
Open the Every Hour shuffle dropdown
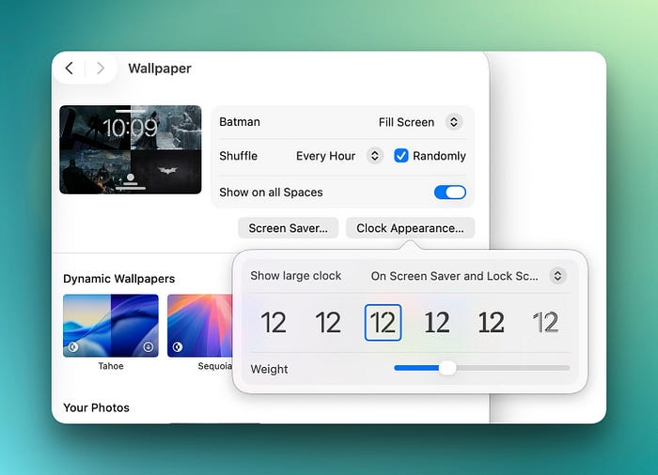374,156
